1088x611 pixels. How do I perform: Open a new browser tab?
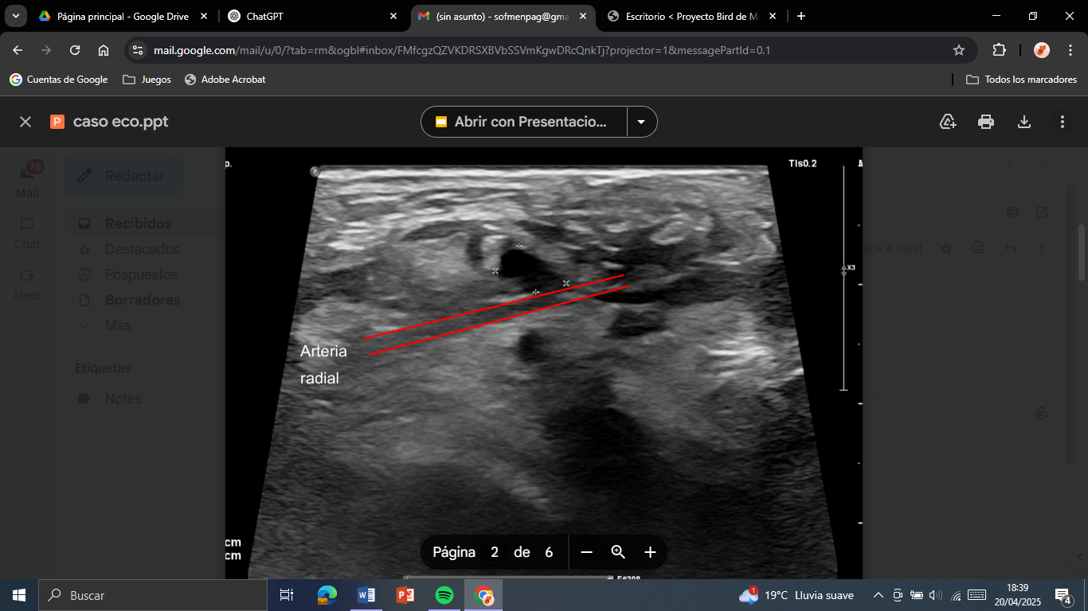pyautogui.click(x=801, y=16)
